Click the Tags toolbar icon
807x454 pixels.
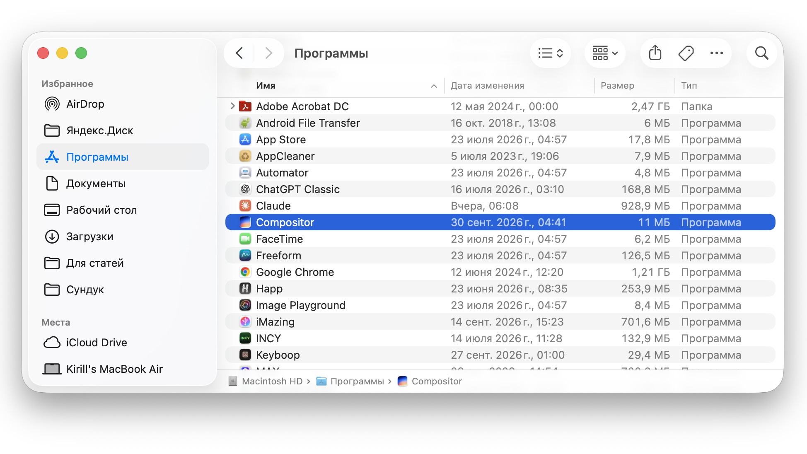click(x=686, y=53)
